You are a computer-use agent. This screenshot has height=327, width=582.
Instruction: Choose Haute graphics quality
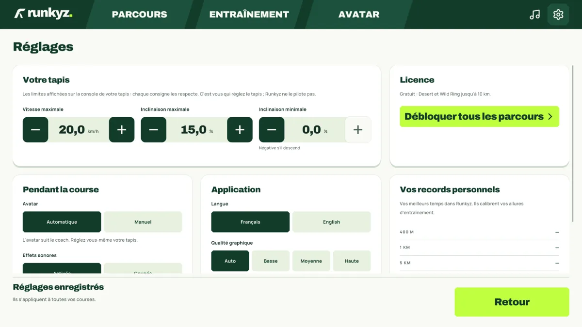pos(352,261)
